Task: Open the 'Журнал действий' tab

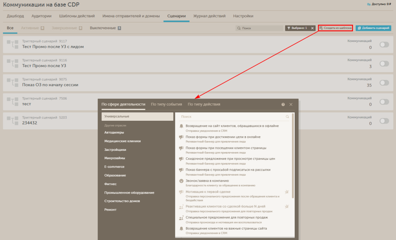Action: 209,16
